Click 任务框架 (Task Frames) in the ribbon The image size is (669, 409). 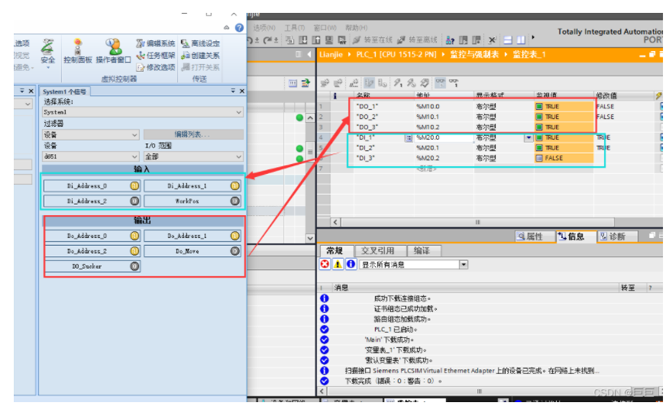pyautogui.click(x=155, y=56)
